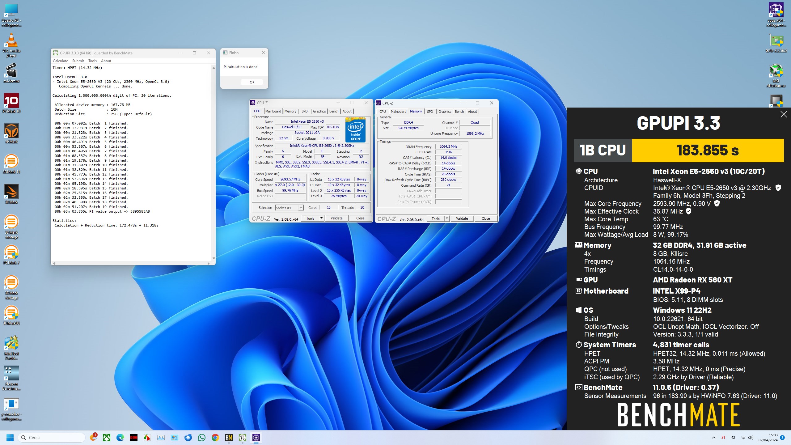Open the VRMark desktop icon

11,133
